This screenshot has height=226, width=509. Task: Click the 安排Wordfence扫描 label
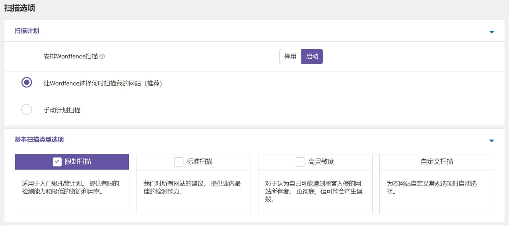click(x=70, y=56)
